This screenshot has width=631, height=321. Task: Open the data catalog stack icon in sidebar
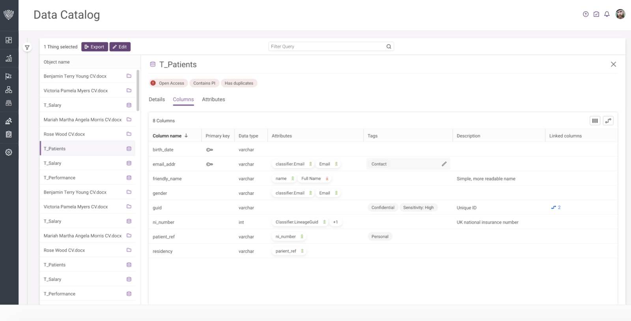9,103
